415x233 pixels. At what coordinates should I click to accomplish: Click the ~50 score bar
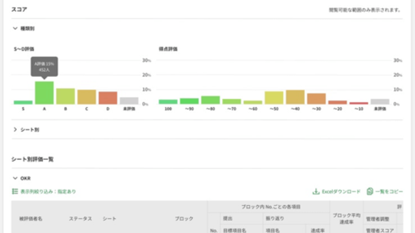(x=274, y=98)
